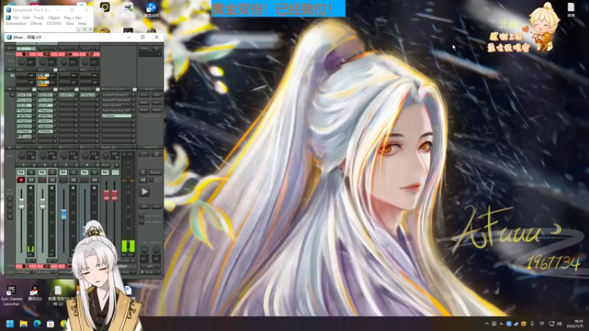This screenshot has width=589, height=331.
Task: Solo mixer channel 1
Action: click(31, 172)
